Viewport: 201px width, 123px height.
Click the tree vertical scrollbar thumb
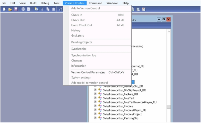[x=169, y=107]
